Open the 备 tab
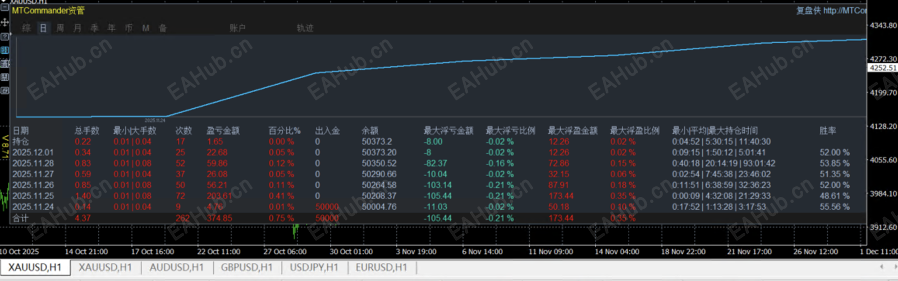Viewport: 898px width, 281px height. tap(163, 28)
